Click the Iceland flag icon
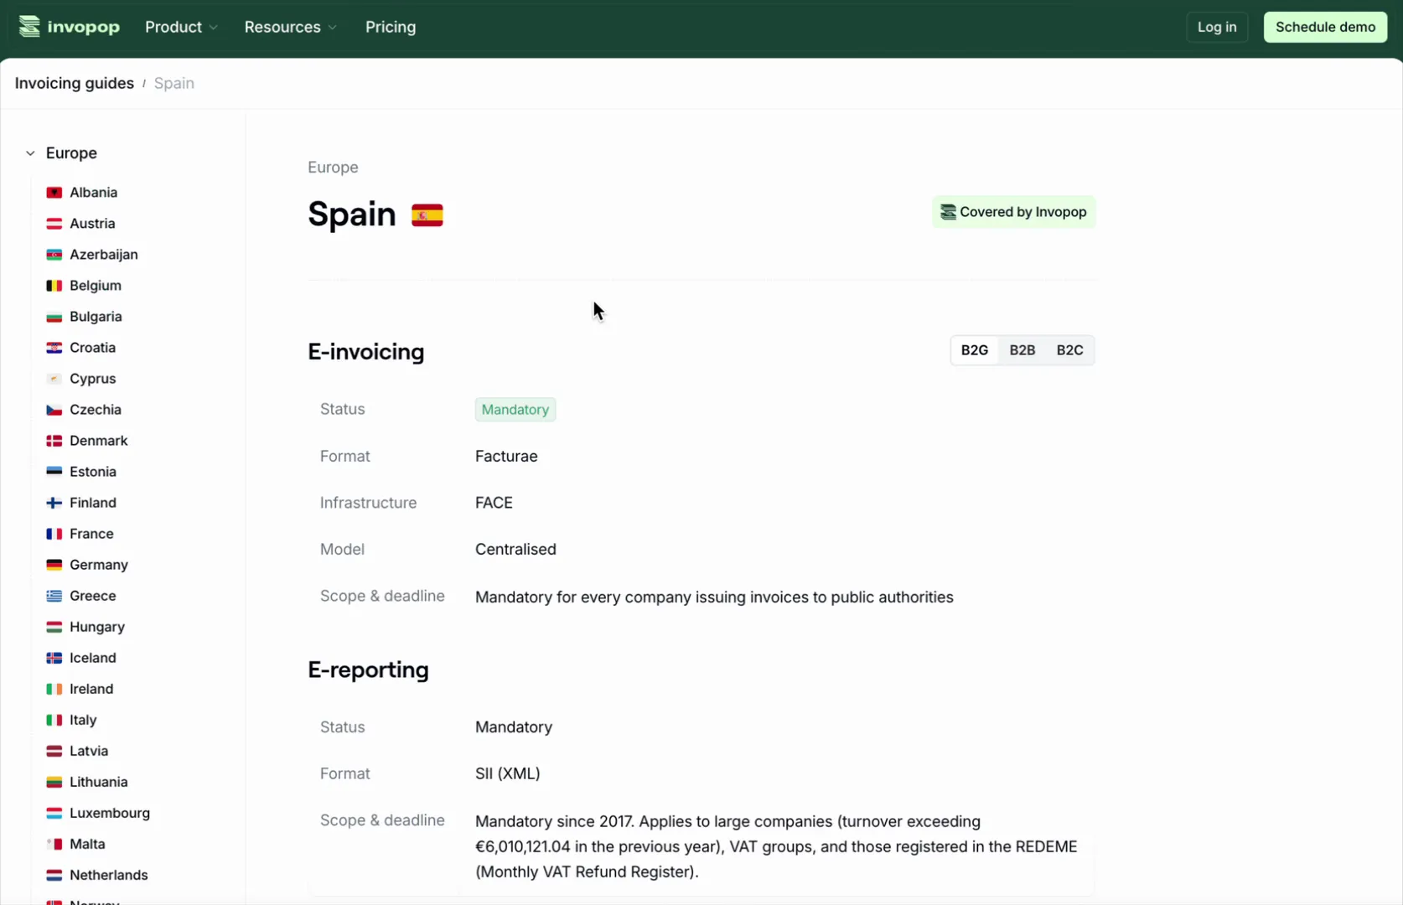 click(54, 658)
